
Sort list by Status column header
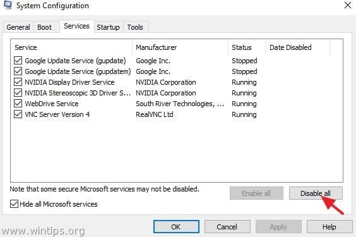[x=247, y=47]
